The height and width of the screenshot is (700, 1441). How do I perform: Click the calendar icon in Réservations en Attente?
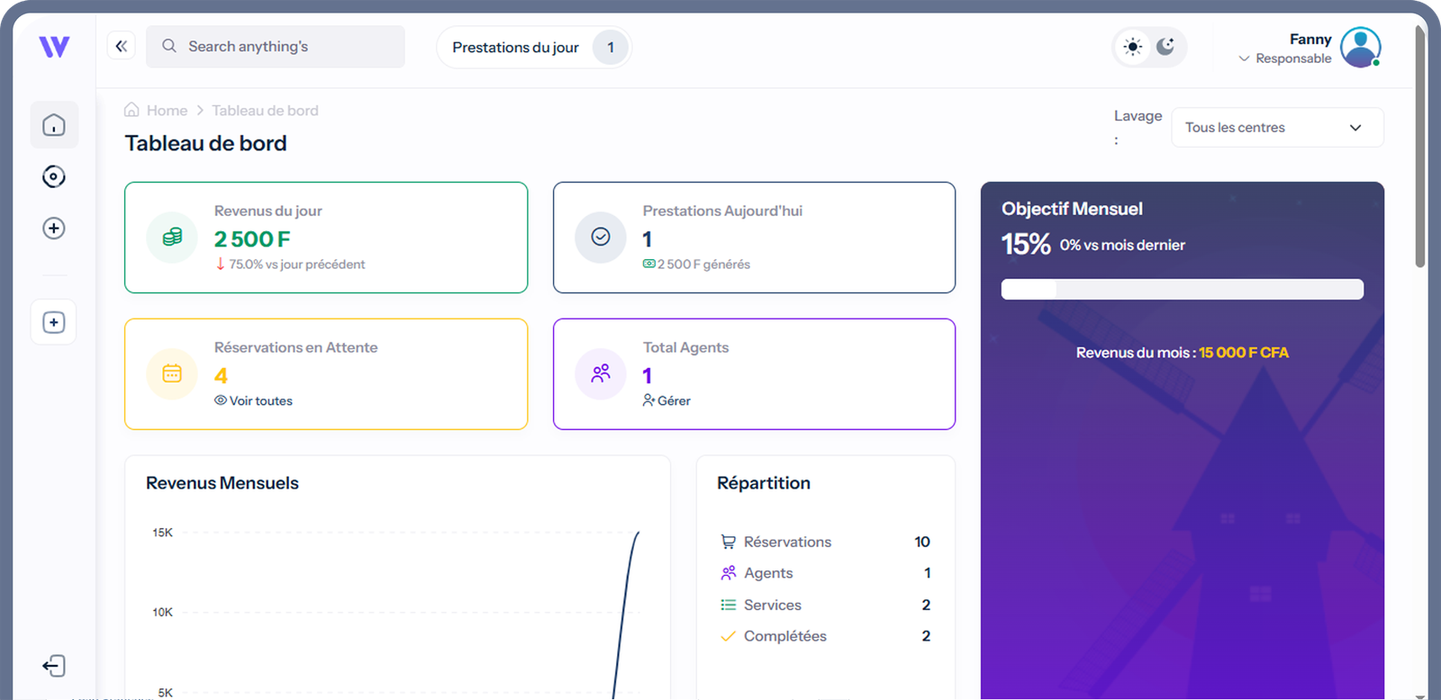[x=172, y=373]
